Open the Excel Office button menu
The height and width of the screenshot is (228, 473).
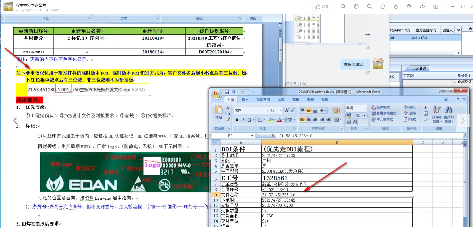pos(217,95)
